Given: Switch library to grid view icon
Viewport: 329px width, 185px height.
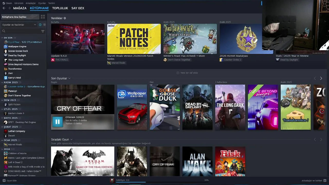Looking at the screenshot, I should (43, 17).
